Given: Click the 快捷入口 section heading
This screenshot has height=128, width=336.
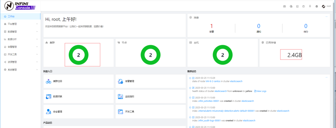Looking at the screenshot, I should click(48, 71).
